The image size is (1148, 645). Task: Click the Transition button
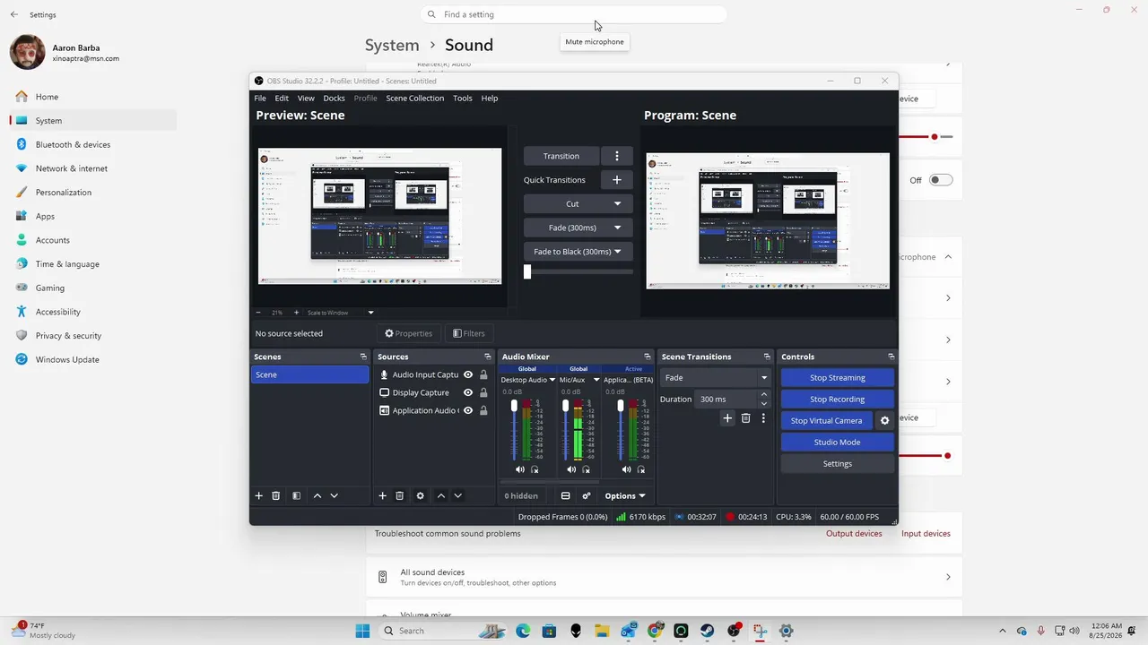[561, 156]
